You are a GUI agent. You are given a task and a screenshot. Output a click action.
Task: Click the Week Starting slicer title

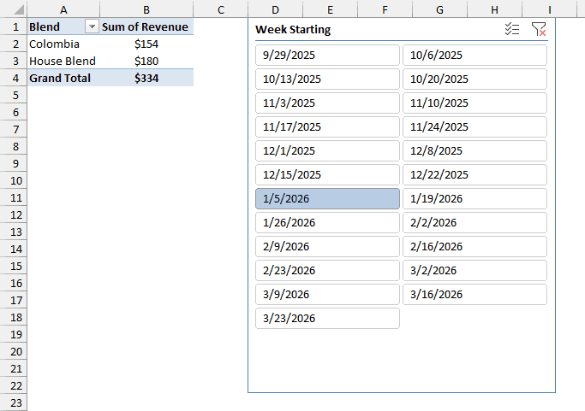click(293, 29)
